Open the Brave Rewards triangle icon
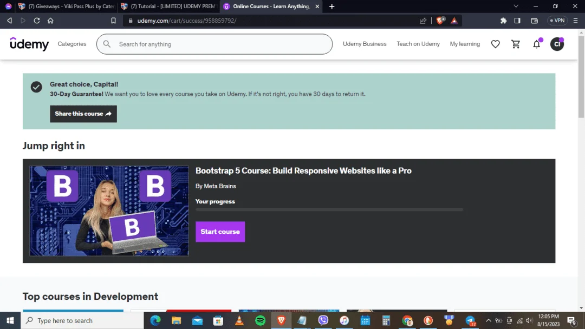Screen dimensions: 585x329 point(454,21)
